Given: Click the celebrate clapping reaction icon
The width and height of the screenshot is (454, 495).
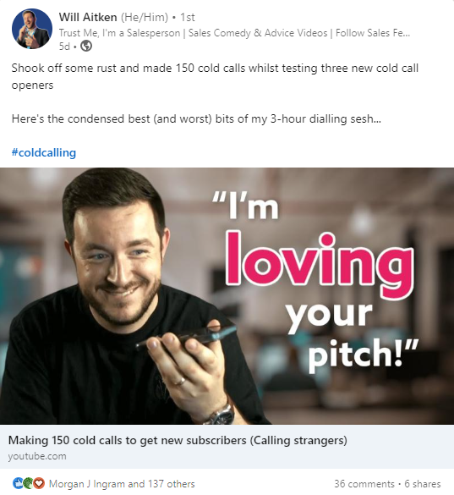Looking at the screenshot, I should point(29,483).
